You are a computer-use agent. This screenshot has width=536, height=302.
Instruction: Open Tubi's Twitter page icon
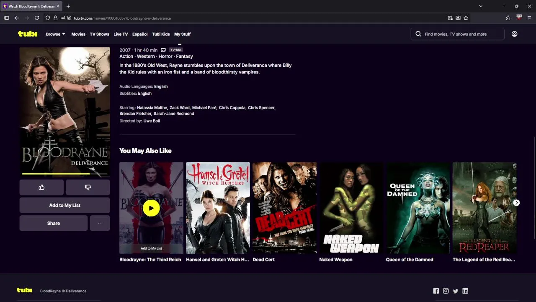point(456,291)
